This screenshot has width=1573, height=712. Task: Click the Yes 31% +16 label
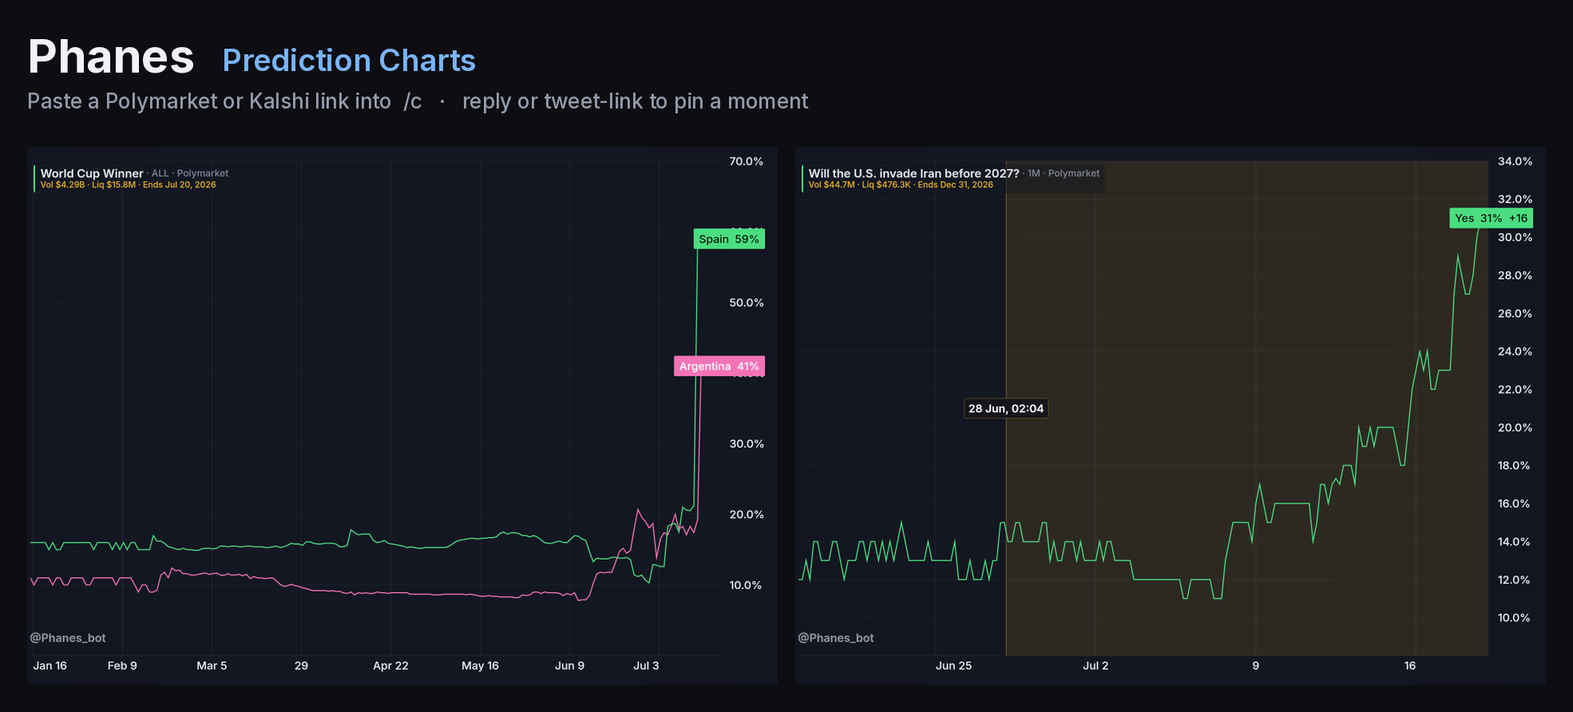click(x=1491, y=218)
